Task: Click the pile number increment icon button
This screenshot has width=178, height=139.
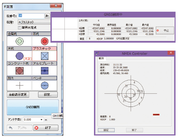Action: [x=47, y=16]
